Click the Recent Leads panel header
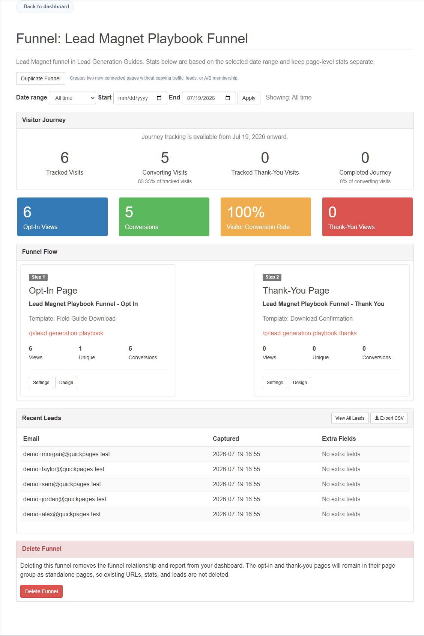Viewport: 424px width, 636px height. click(215, 418)
